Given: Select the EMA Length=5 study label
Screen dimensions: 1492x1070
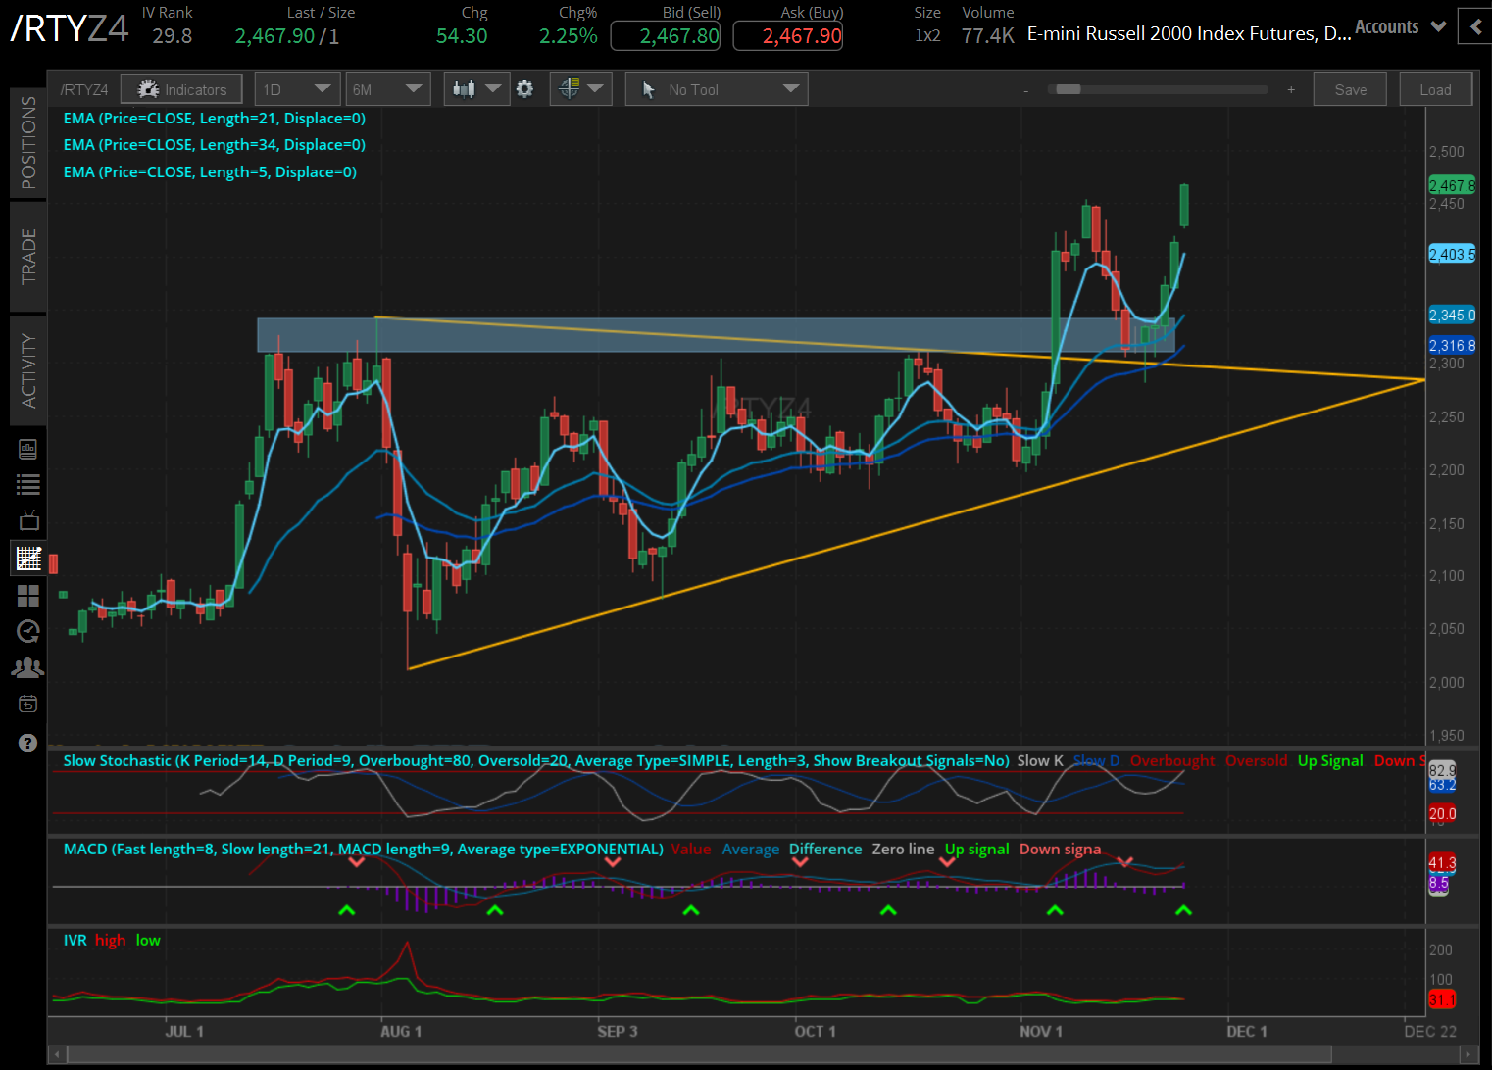Looking at the screenshot, I should [210, 172].
